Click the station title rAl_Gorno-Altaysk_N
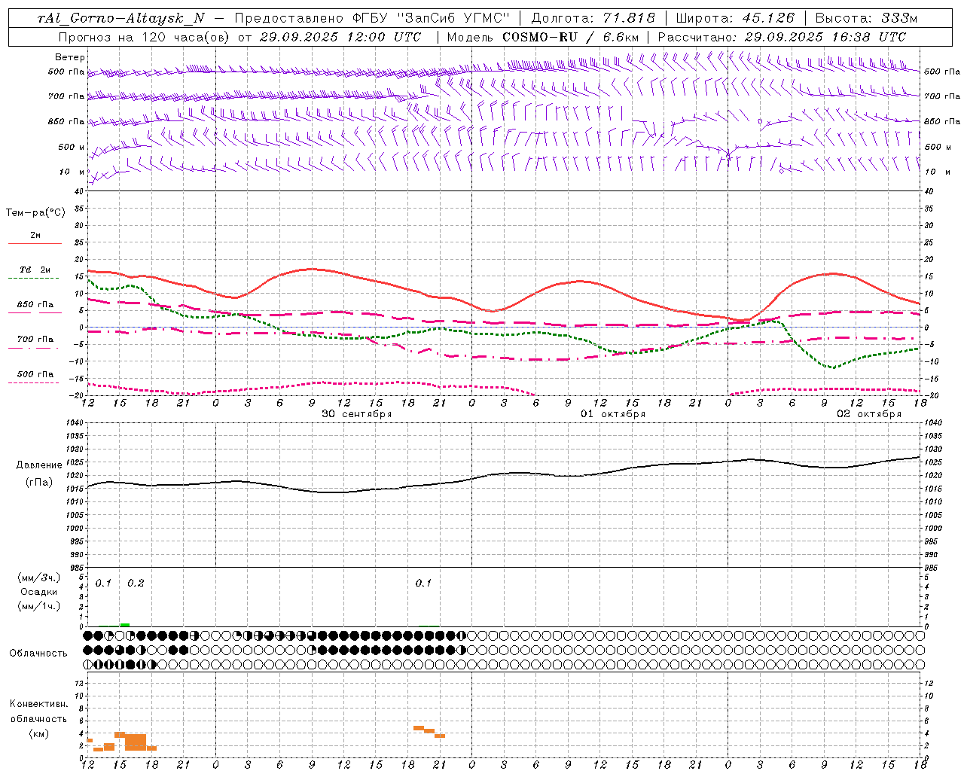The width and height of the screenshot is (964, 771). 120,18
